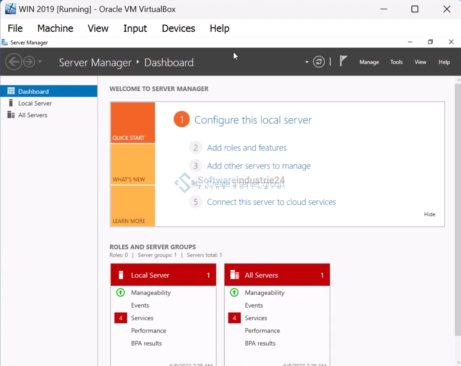Select Dashboard in the left navigation
Screen dimensions: 461x366
(33, 91)
